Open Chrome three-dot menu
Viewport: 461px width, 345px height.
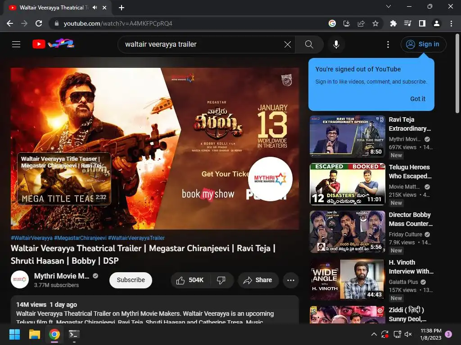(451, 23)
